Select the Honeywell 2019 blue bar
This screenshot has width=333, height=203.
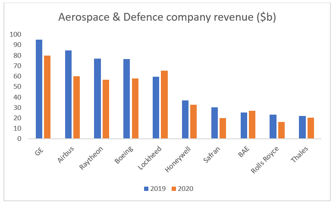[x=185, y=119]
